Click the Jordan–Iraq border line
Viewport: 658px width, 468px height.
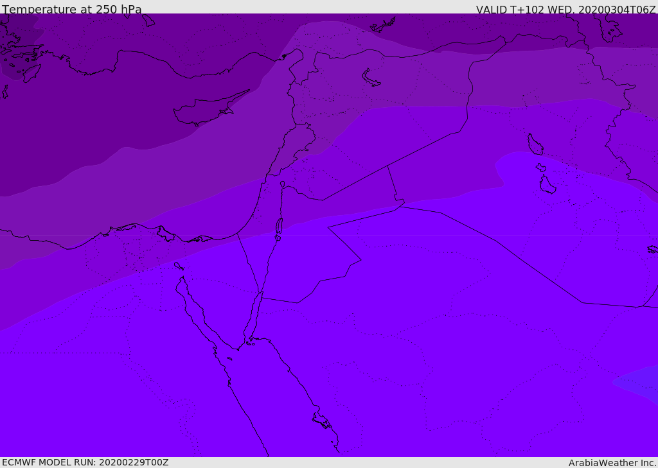392,183
